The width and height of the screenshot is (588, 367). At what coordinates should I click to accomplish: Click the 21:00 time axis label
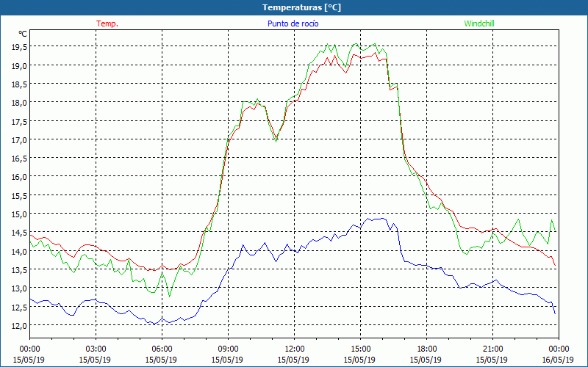(x=492, y=349)
